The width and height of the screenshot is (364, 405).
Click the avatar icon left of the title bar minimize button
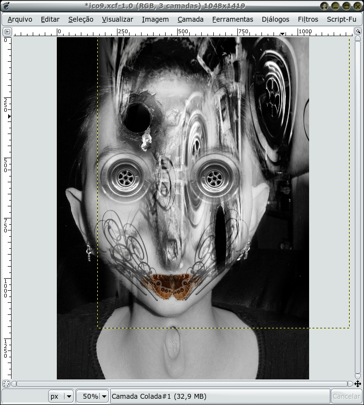coord(324,6)
